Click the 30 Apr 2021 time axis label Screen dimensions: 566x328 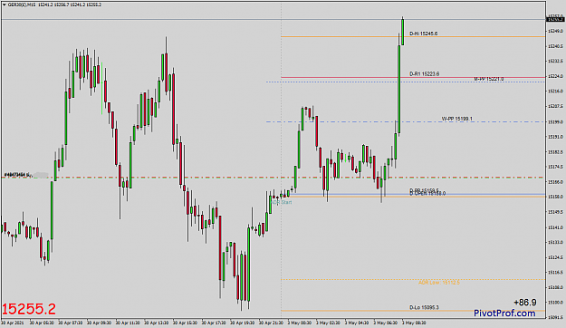(13, 323)
